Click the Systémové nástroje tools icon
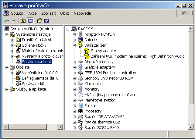 pos(12,34)
